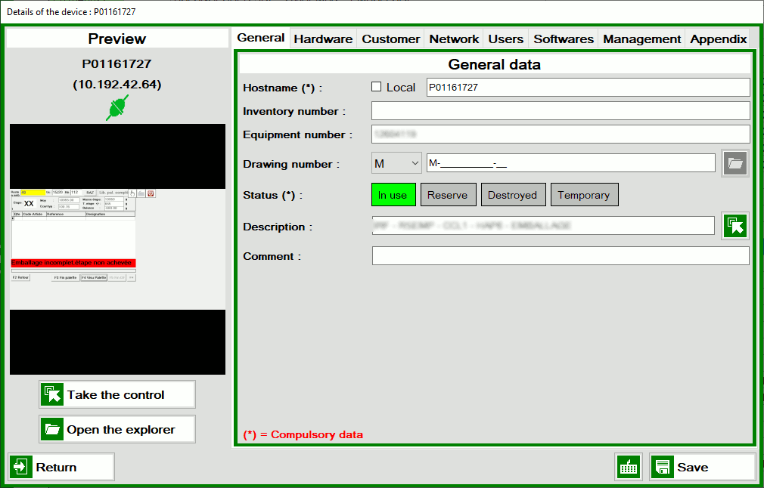Click the folder icon beside Drawing number
Image resolution: width=764 pixels, height=488 pixels.
click(734, 163)
